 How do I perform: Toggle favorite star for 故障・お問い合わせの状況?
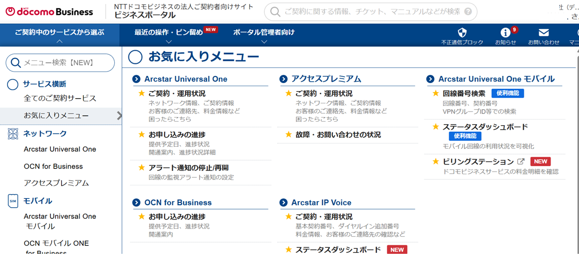[x=288, y=135]
